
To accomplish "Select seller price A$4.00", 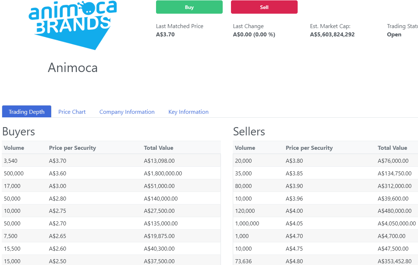I will pyautogui.click(x=294, y=211).
